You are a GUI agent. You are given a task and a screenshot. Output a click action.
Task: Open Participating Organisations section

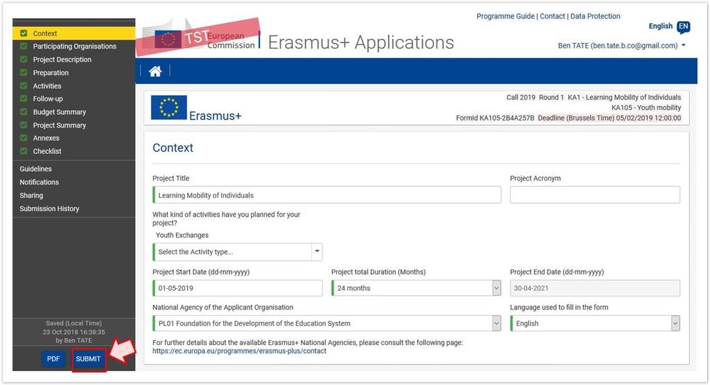pos(73,46)
